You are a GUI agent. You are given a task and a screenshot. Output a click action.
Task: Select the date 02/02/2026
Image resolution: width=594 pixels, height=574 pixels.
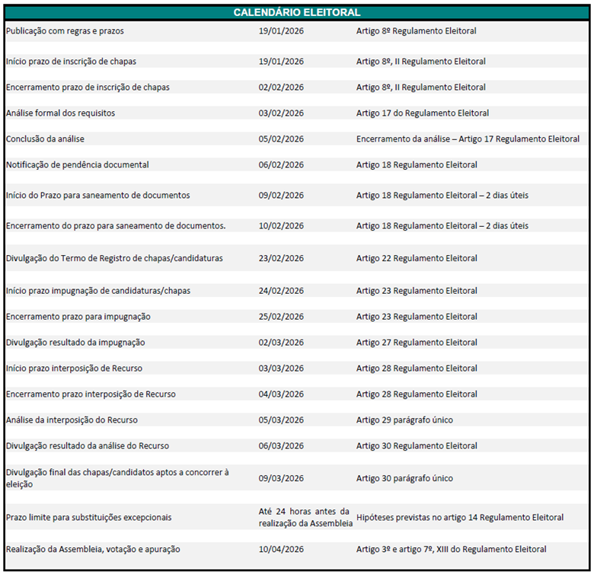coord(281,88)
